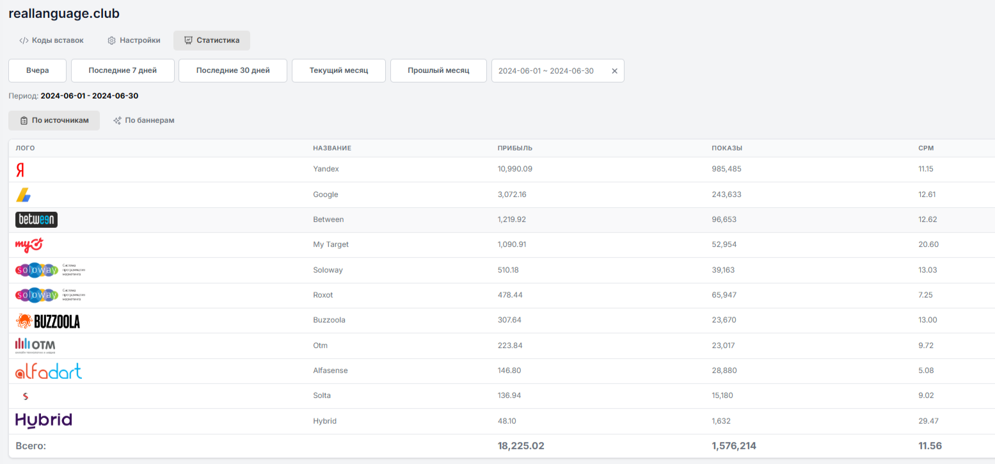Show statistics for Вчера
The width and height of the screenshot is (995, 464).
[38, 70]
